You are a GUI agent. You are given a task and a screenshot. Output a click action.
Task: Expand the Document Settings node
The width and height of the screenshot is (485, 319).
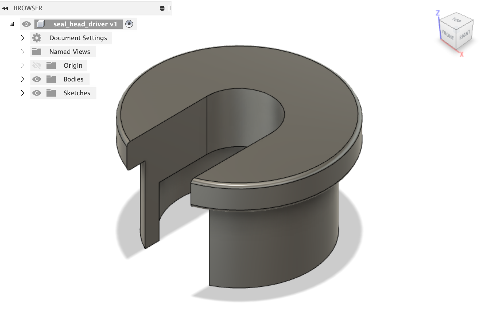tap(22, 38)
